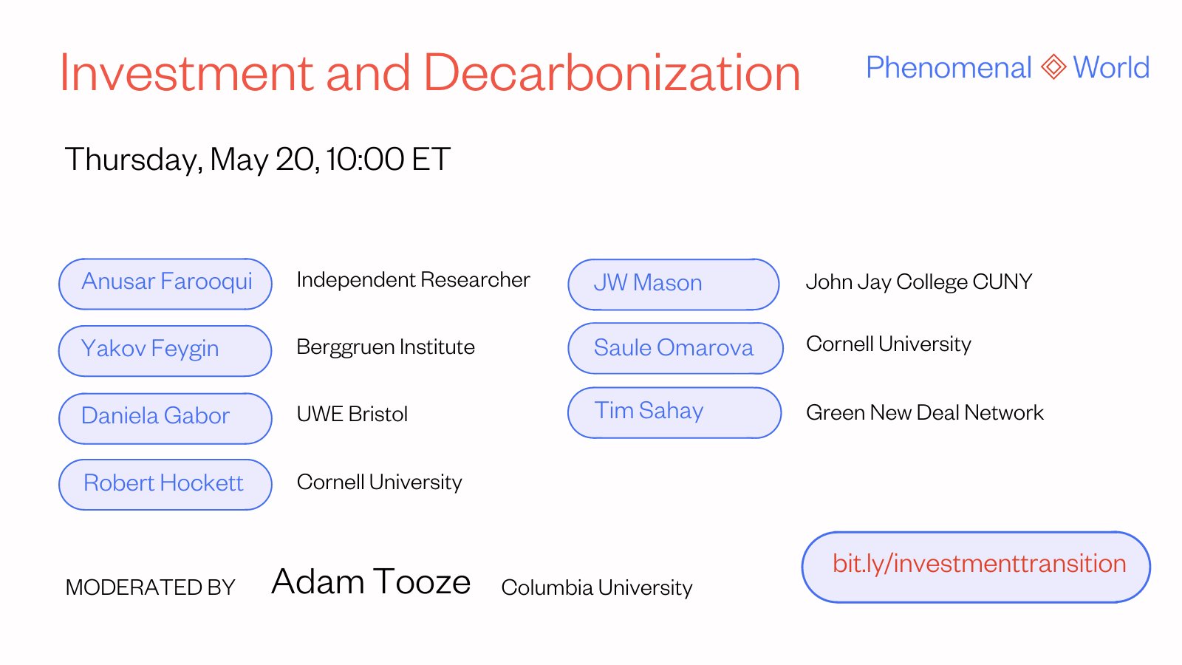Click the Phenomenal World diamond logo icon
This screenshot has width=1182, height=665.
(1053, 67)
